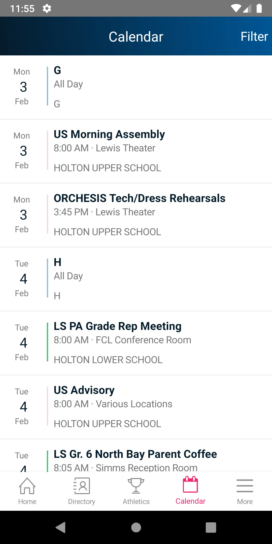Viewport: 272px width, 544px height.
Task: Open LS Gr. 6 North Bay Parent Coffee
Action: point(136,456)
